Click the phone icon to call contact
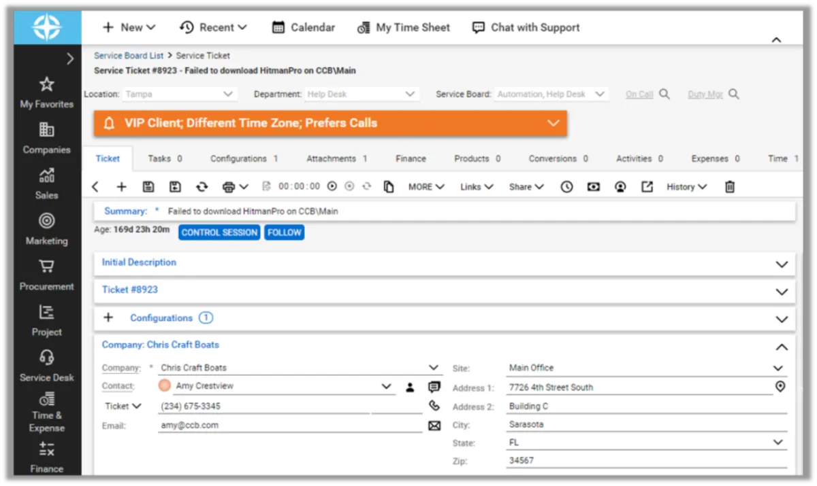The height and width of the screenshot is (486, 817). [x=434, y=406]
